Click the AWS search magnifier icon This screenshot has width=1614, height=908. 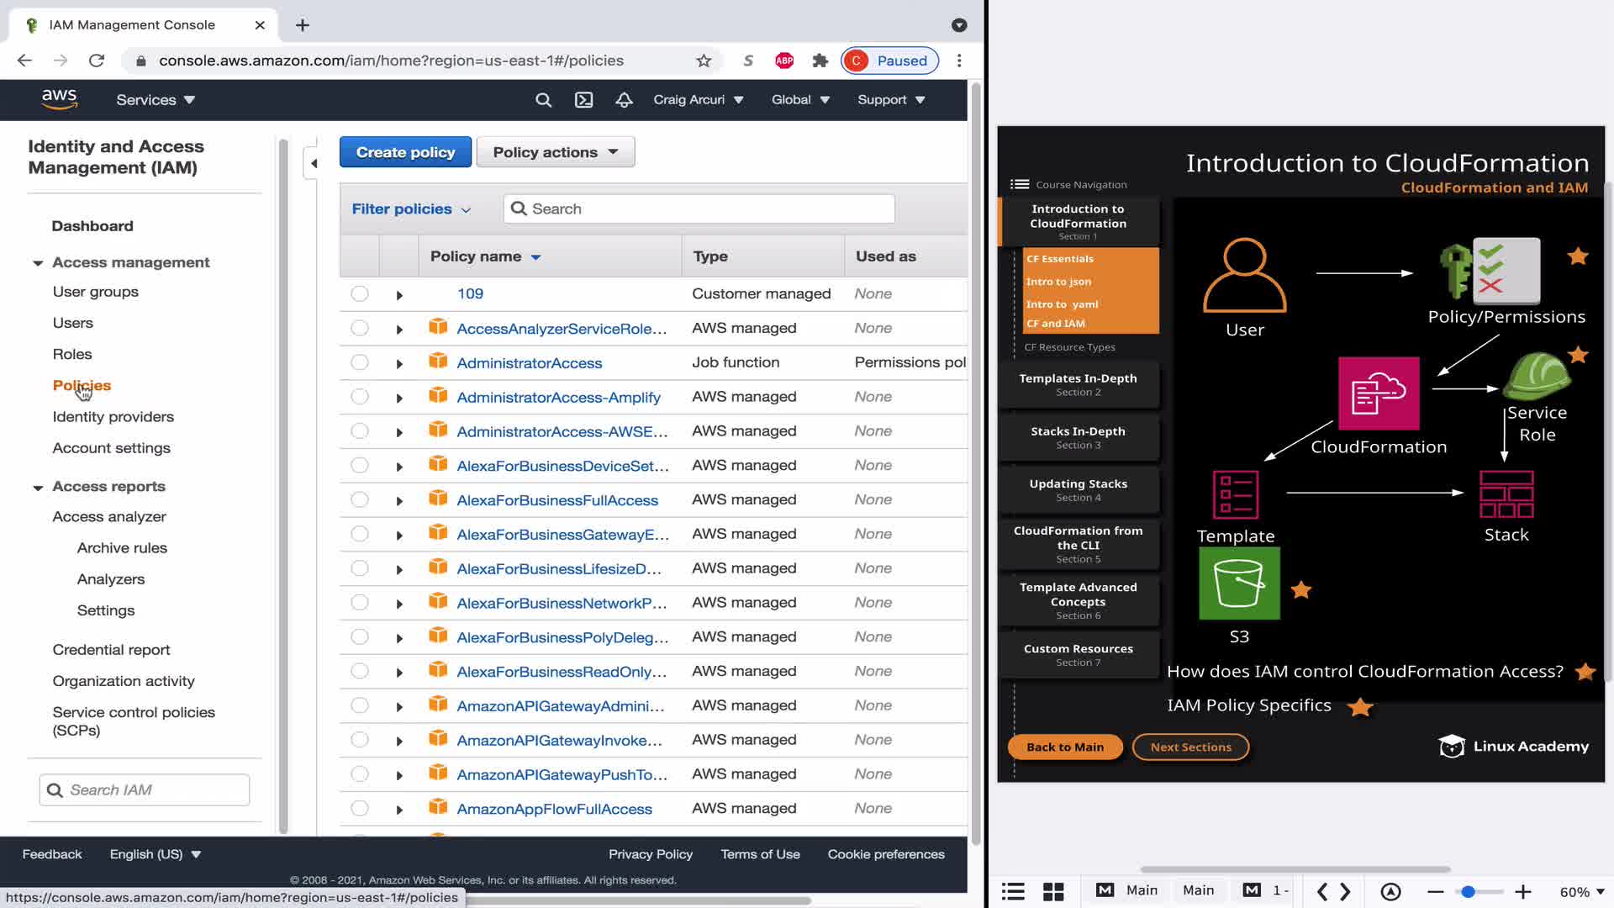pyautogui.click(x=543, y=100)
